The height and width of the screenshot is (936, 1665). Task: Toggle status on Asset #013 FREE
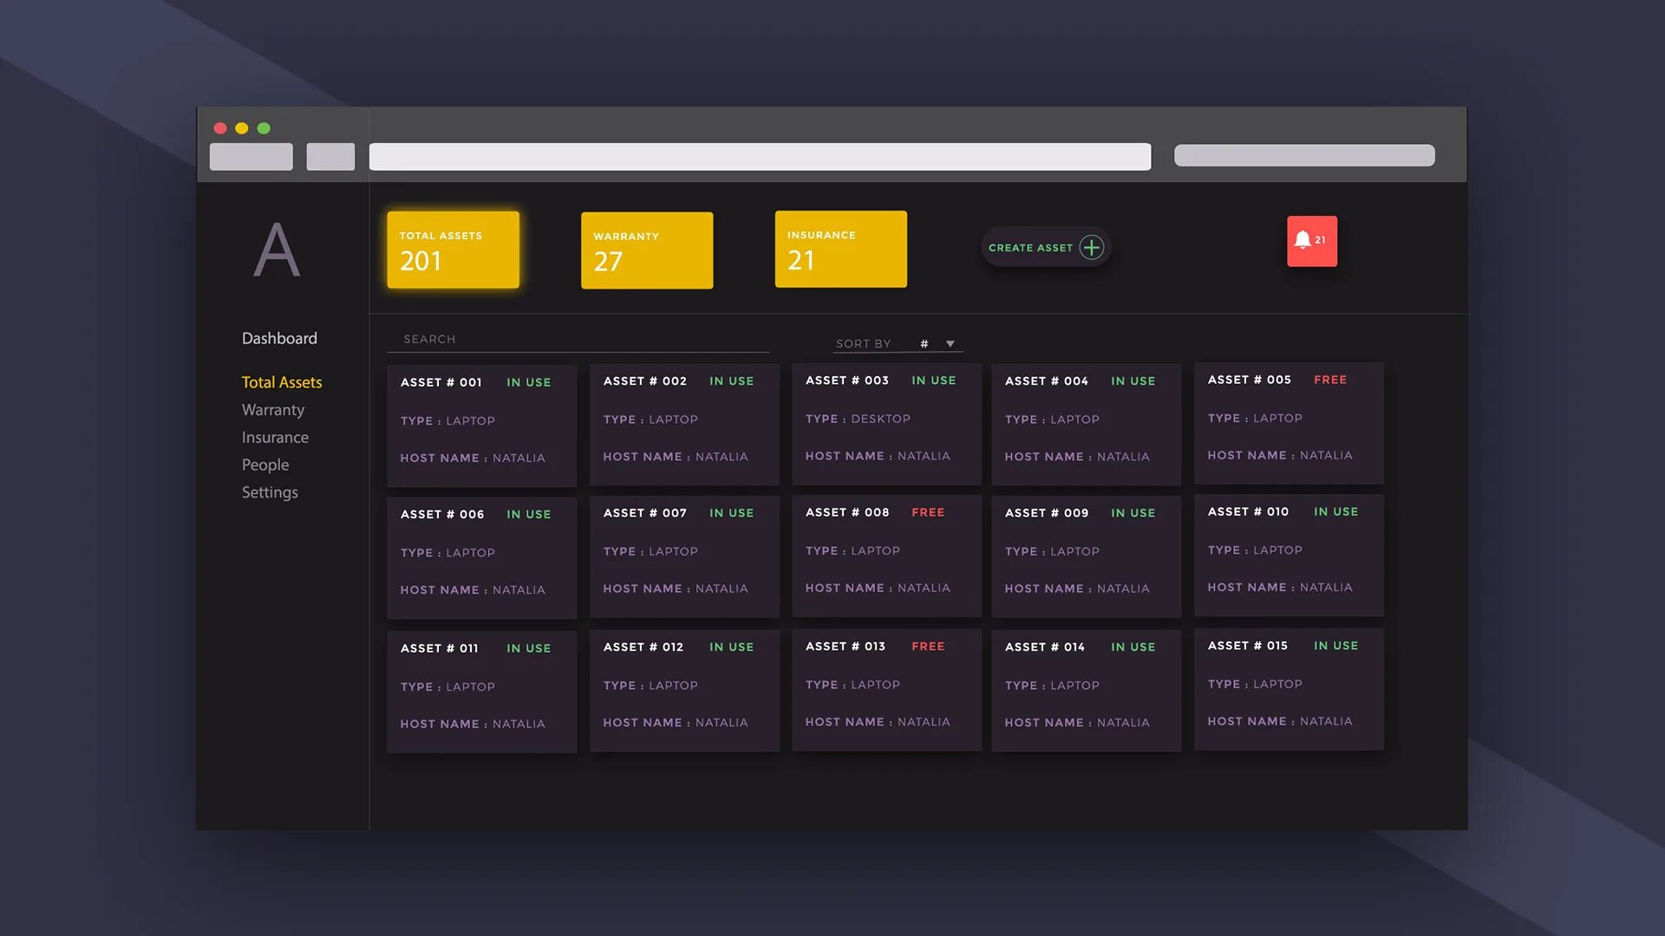tap(927, 646)
